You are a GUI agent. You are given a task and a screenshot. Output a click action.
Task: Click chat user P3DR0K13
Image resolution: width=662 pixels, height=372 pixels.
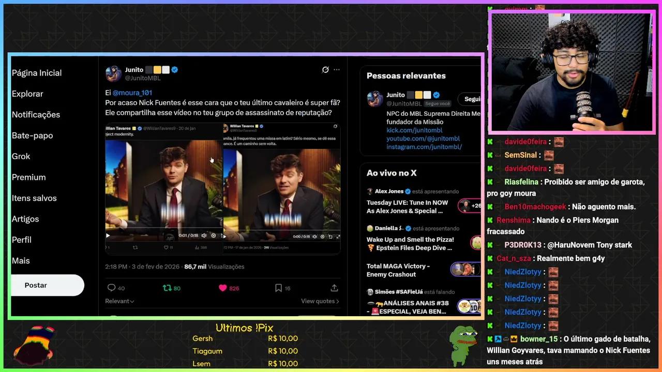(523, 245)
